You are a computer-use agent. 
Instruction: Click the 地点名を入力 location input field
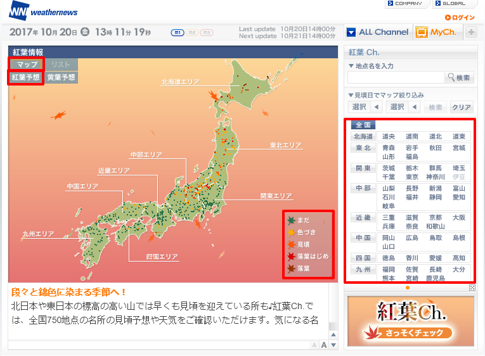(x=396, y=77)
